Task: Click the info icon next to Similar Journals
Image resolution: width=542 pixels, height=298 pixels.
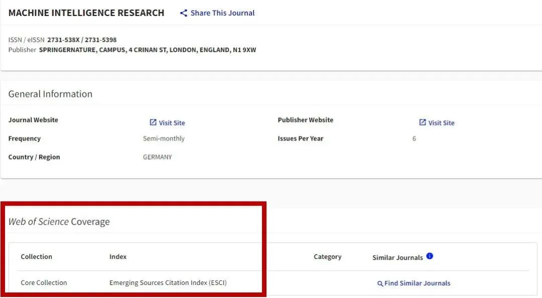Action: coord(430,256)
